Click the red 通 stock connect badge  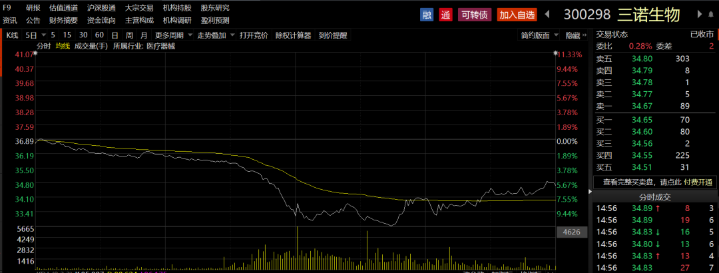[x=445, y=15]
